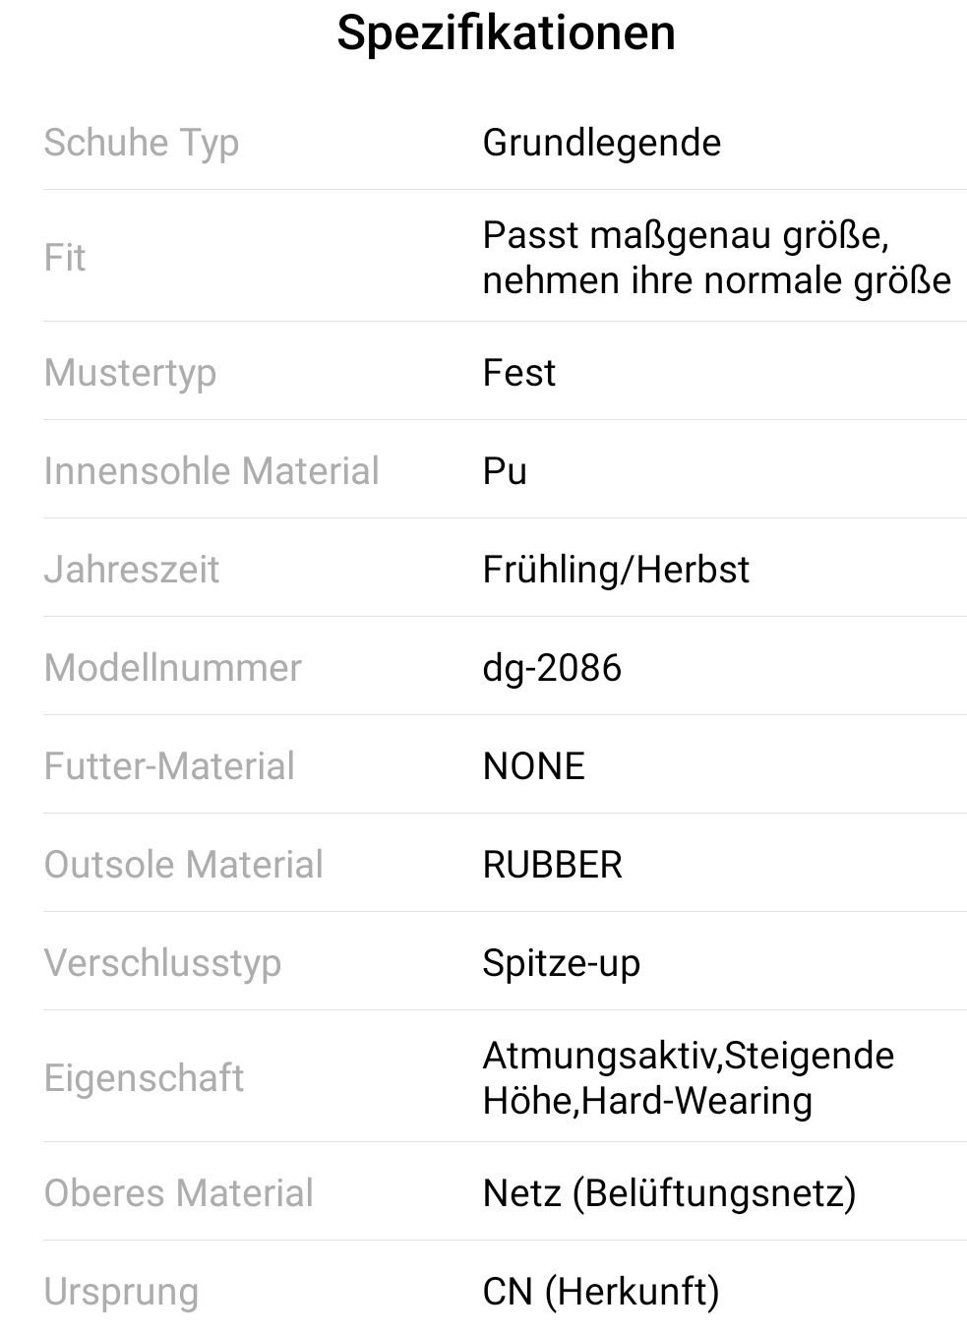Click the Spitze-up closure value
This screenshot has width=967, height=1335.
(561, 963)
